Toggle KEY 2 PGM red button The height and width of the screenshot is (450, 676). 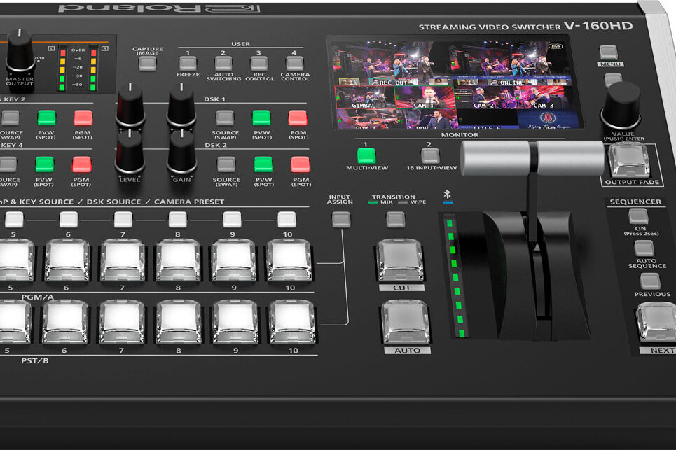(x=83, y=118)
